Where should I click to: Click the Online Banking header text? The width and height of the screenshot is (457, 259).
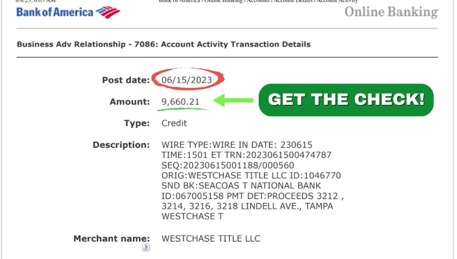pyautogui.click(x=391, y=12)
